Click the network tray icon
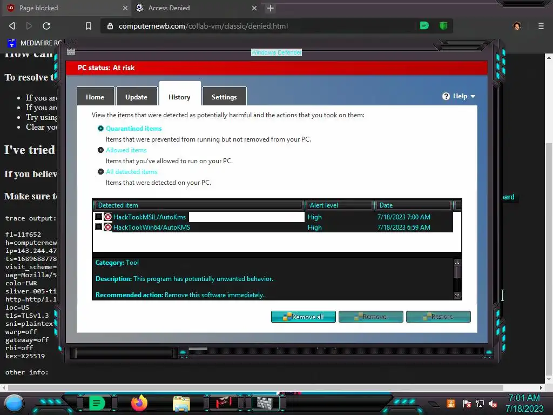 pyautogui.click(x=480, y=404)
